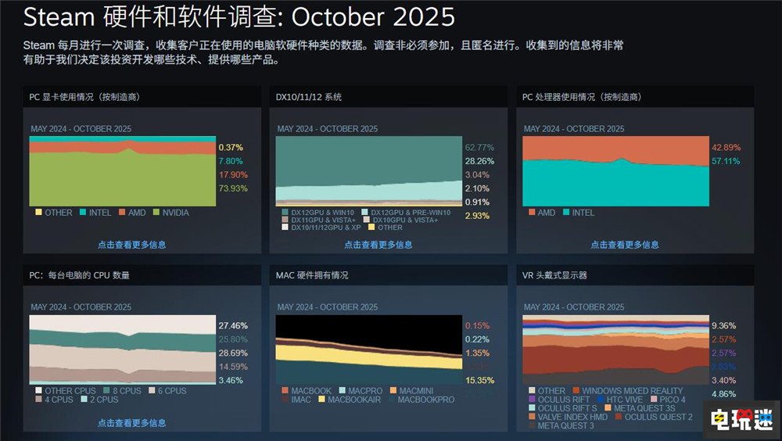Click the 42.89% AMD processor value
Screen dimensions: 782x441
tap(726, 148)
